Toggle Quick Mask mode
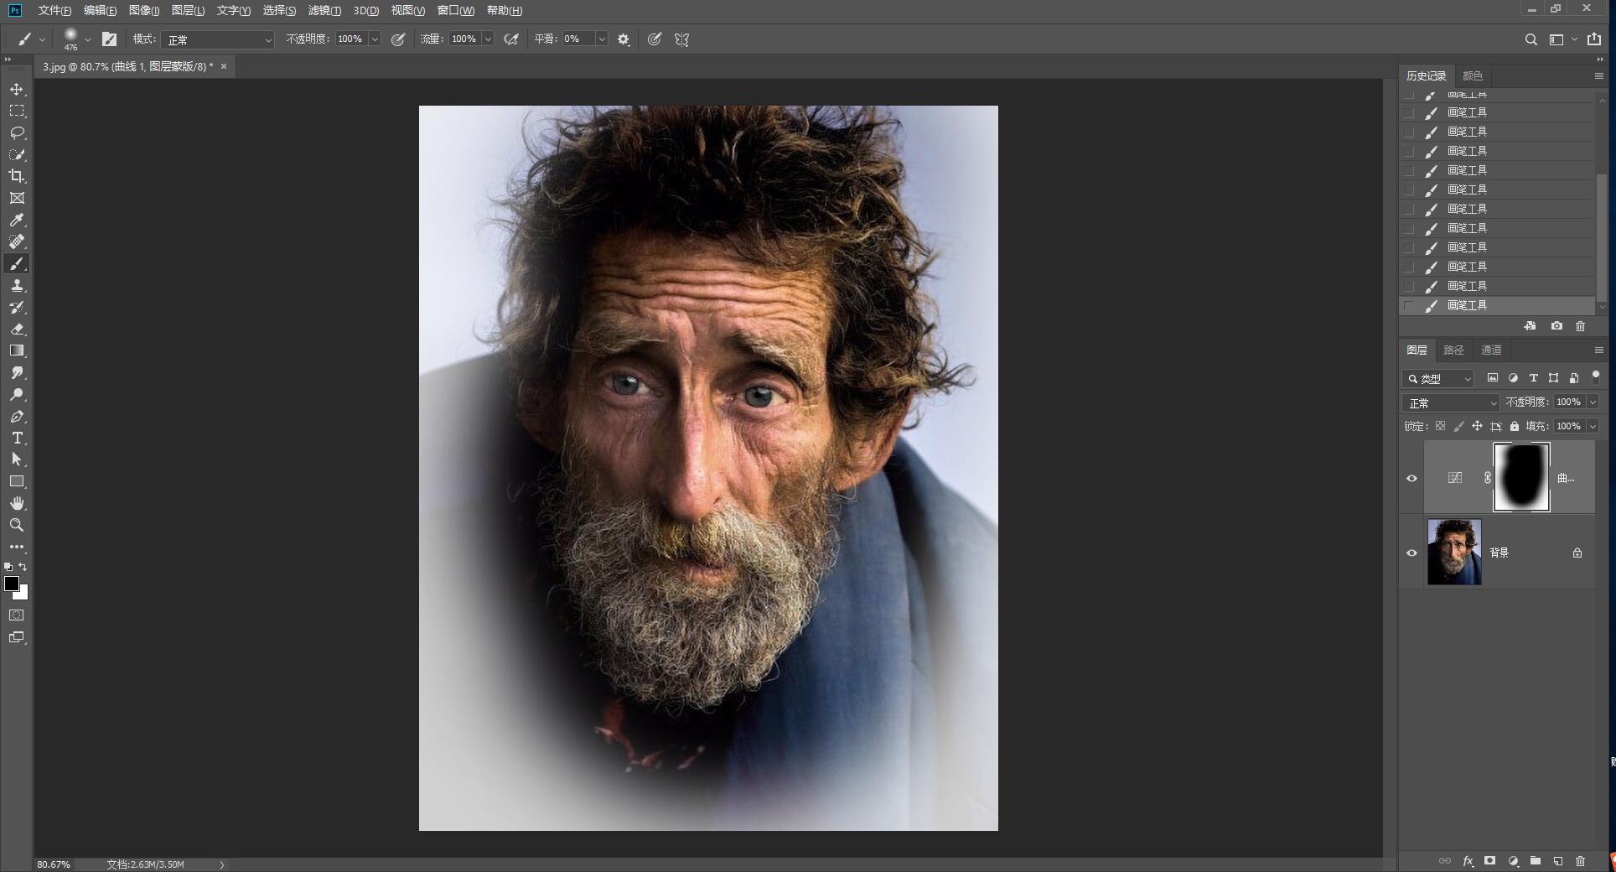The width and height of the screenshot is (1616, 872). [17, 615]
